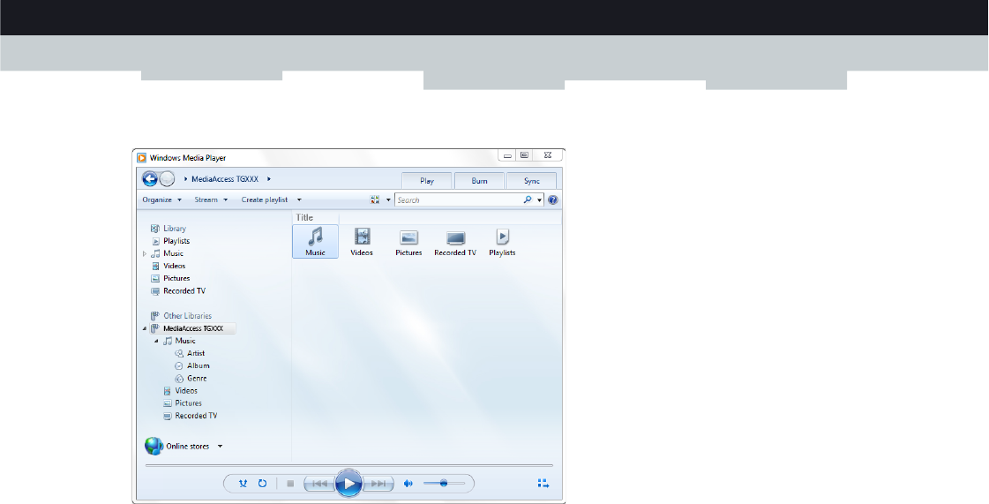Open the View options dropdown arrow
The image size is (989, 504).
tap(388, 200)
